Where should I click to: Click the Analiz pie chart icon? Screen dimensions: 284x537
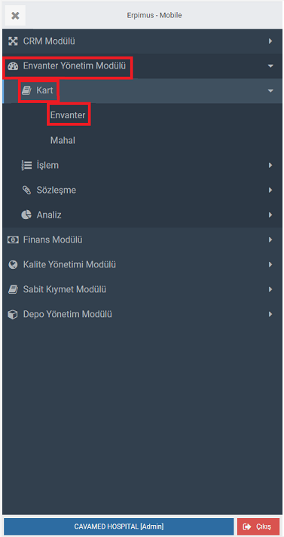(26, 215)
